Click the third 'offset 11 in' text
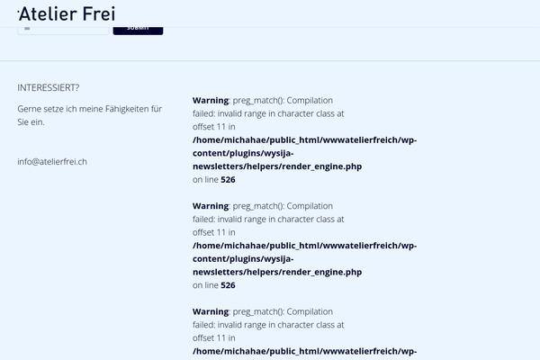Image resolution: width=540 pixels, height=360 pixels. (x=214, y=338)
